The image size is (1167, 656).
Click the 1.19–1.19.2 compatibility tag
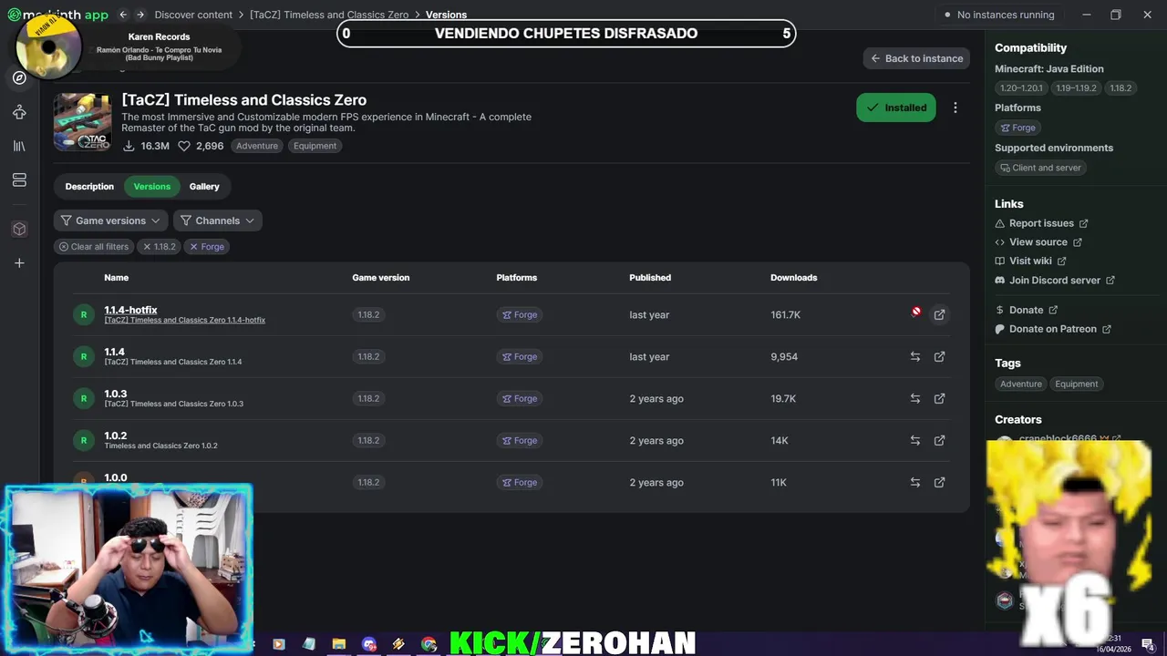tap(1076, 88)
